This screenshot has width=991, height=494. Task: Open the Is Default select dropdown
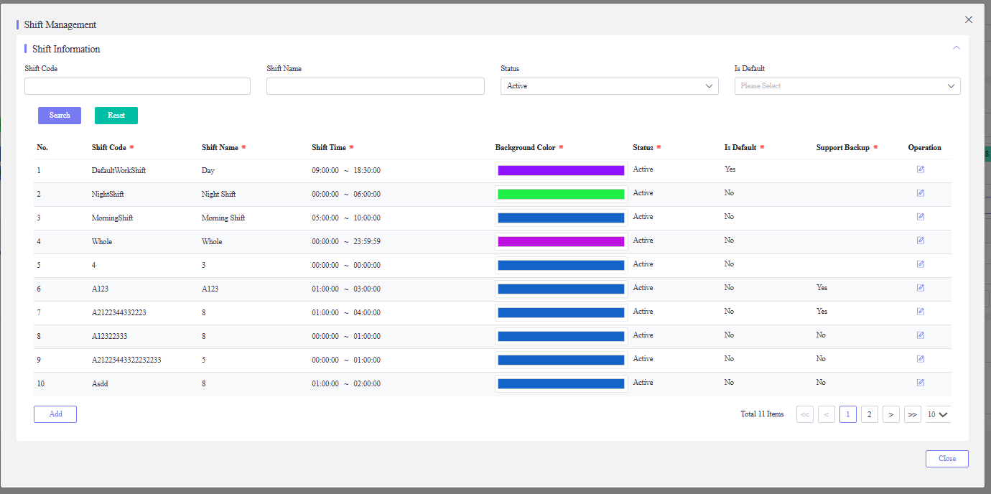tap(847, 86)
